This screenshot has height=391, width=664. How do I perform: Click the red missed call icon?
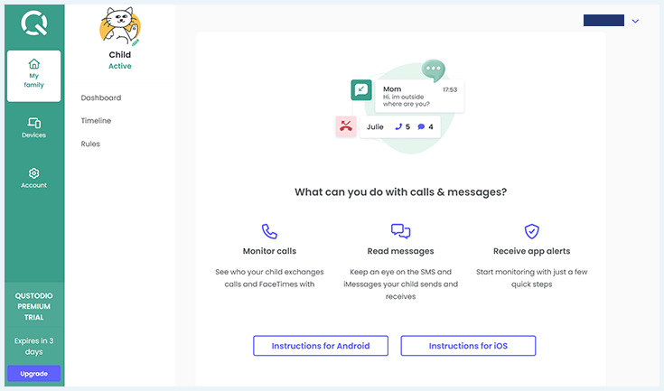(346, 126)
